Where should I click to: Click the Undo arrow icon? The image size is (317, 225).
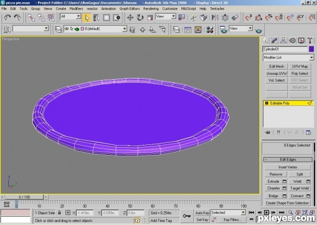click(7, 17)
